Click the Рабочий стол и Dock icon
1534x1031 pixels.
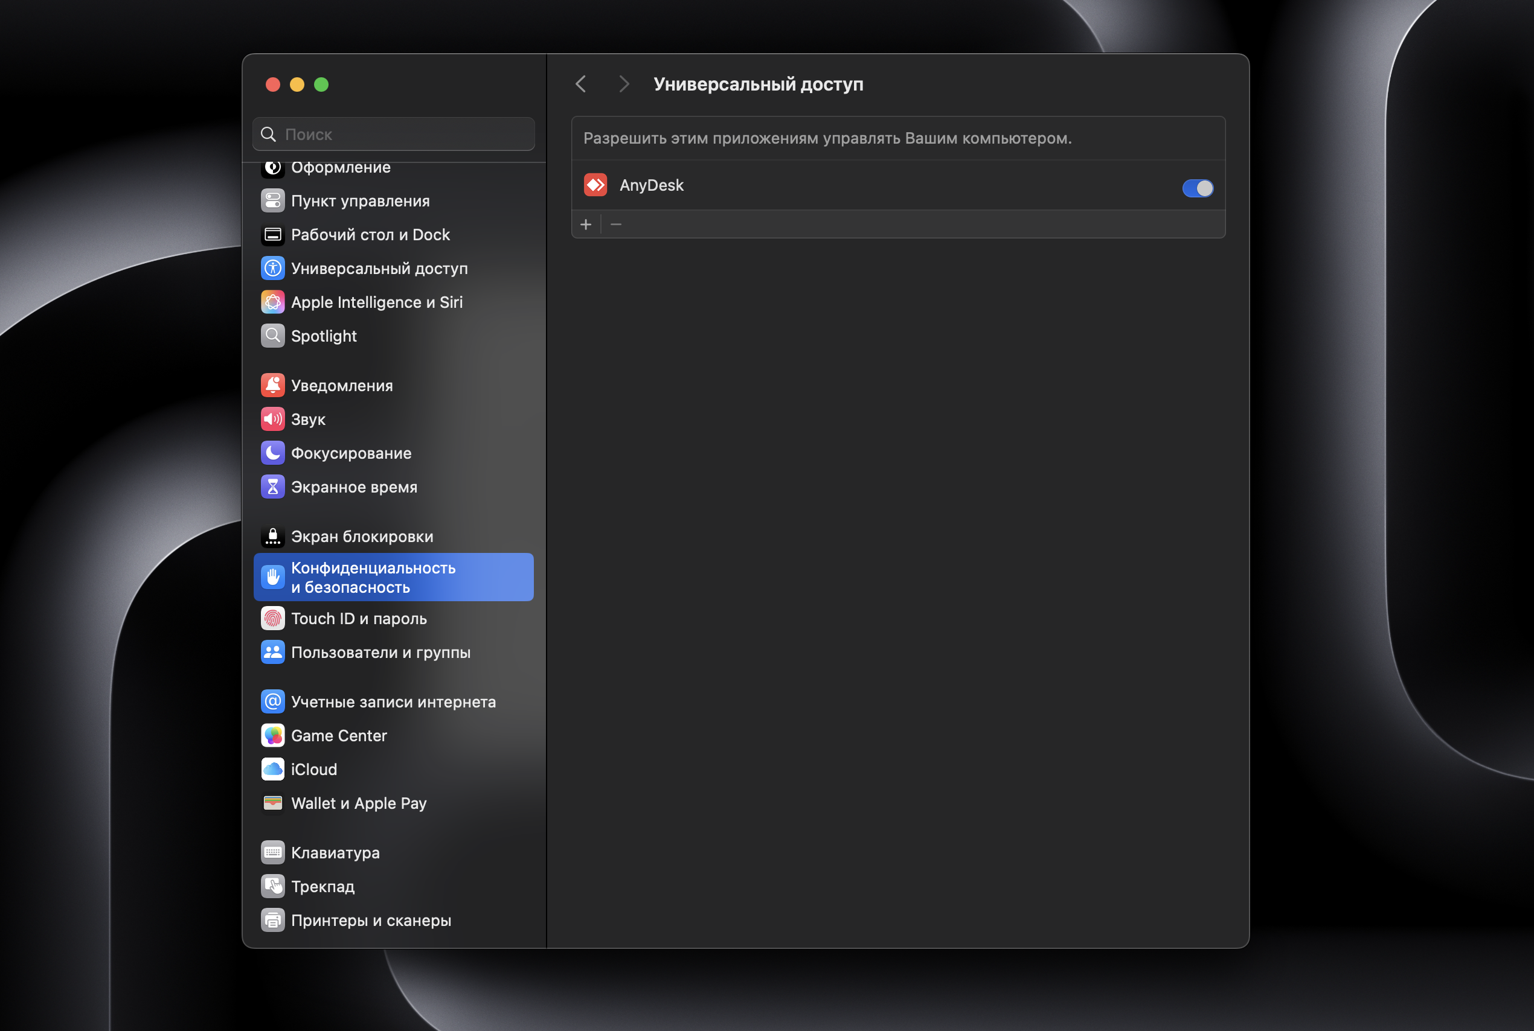click(272, 235)
